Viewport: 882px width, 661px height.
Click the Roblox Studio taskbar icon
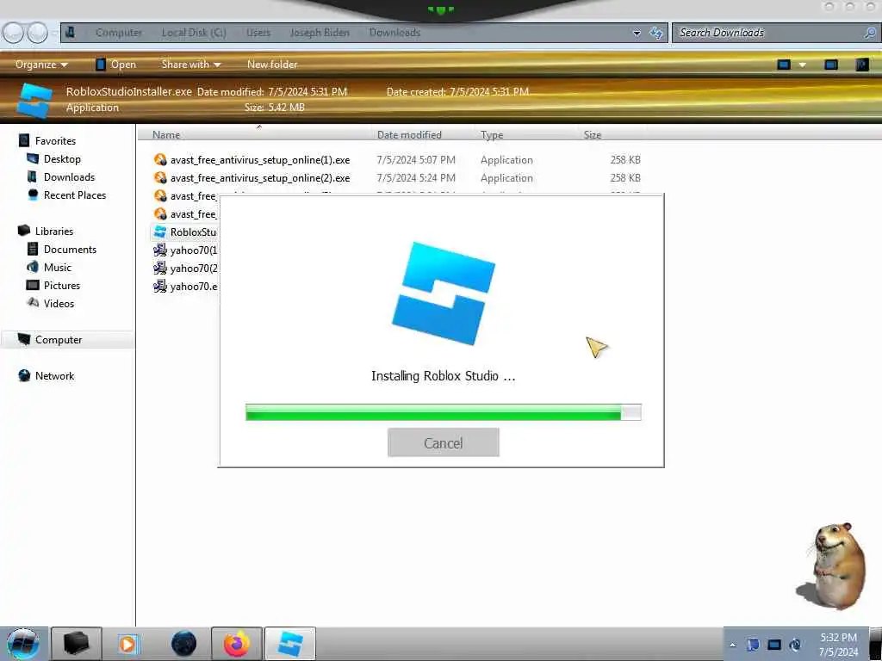click(x=289, y=644)
